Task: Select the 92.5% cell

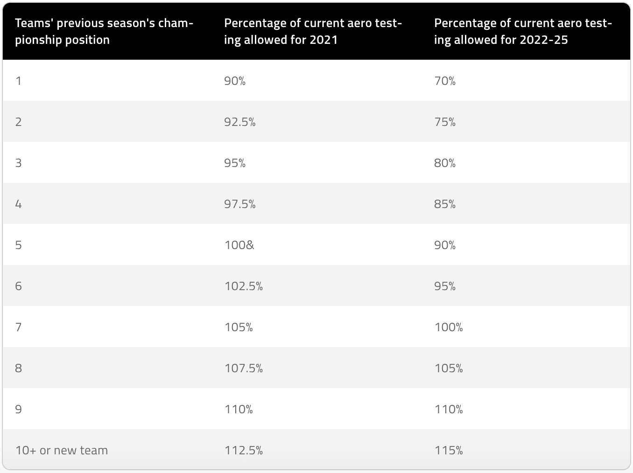Action: coord(240,122)
